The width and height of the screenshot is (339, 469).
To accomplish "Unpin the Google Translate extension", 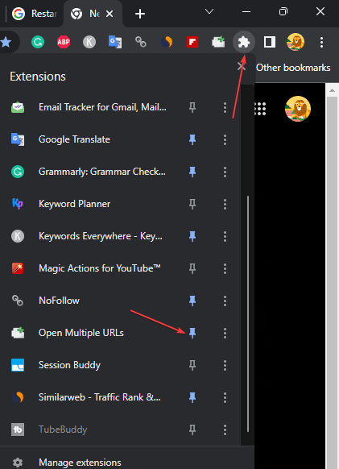I will 192,139.
